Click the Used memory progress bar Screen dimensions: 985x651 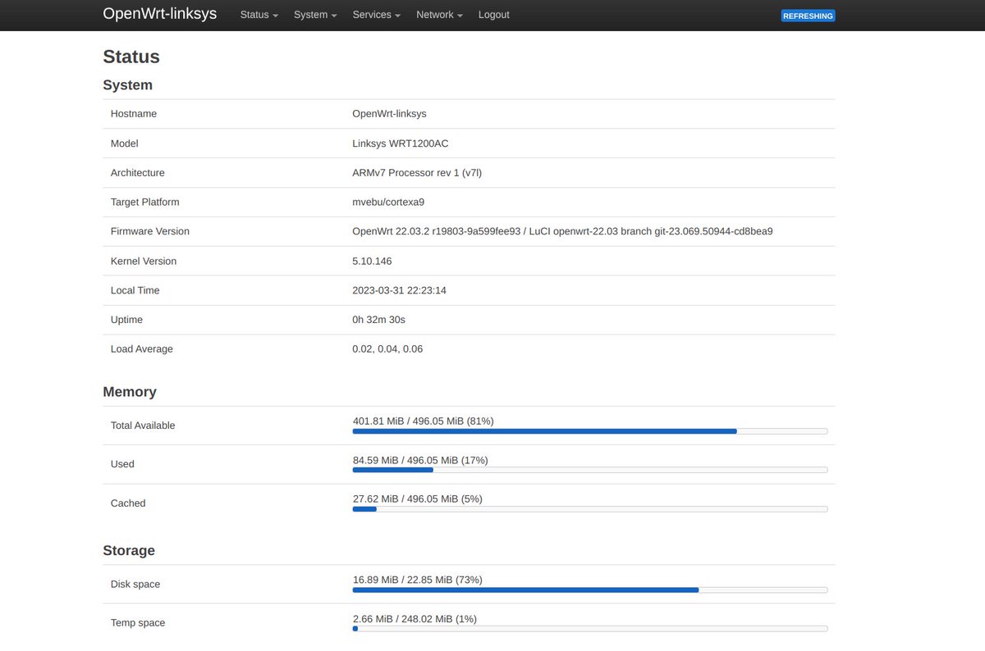[590, 470]
